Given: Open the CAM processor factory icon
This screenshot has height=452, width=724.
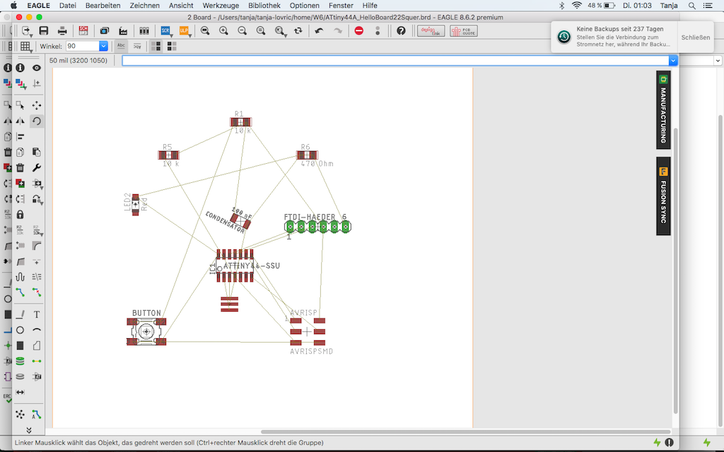Looking at the screenshot, I should click(x=123, y=31).
